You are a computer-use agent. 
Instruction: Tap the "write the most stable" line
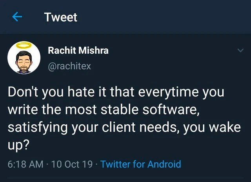tap(104, 110)
